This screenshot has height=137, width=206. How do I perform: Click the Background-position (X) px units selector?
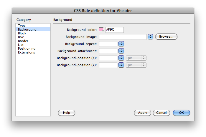(x=136, y=58)
